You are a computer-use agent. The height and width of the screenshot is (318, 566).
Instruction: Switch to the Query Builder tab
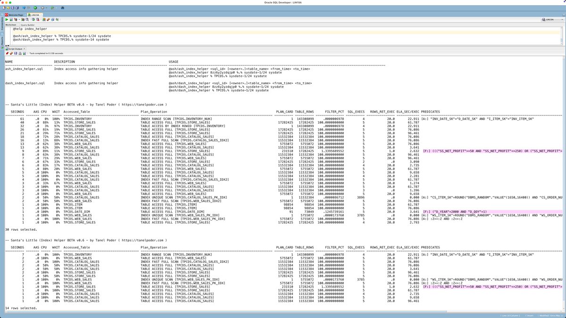point(27,25)
